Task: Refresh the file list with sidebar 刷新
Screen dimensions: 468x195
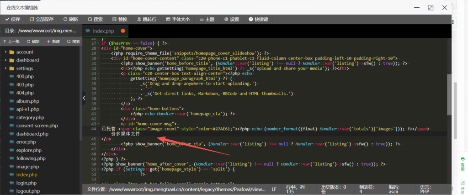Action: [33, 42]
